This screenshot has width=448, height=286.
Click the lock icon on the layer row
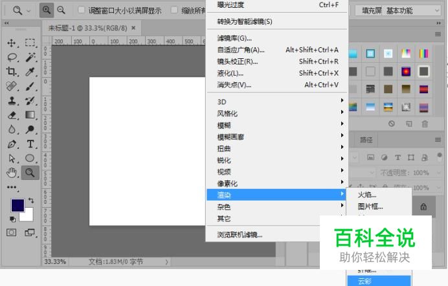(x=423, y=206)
